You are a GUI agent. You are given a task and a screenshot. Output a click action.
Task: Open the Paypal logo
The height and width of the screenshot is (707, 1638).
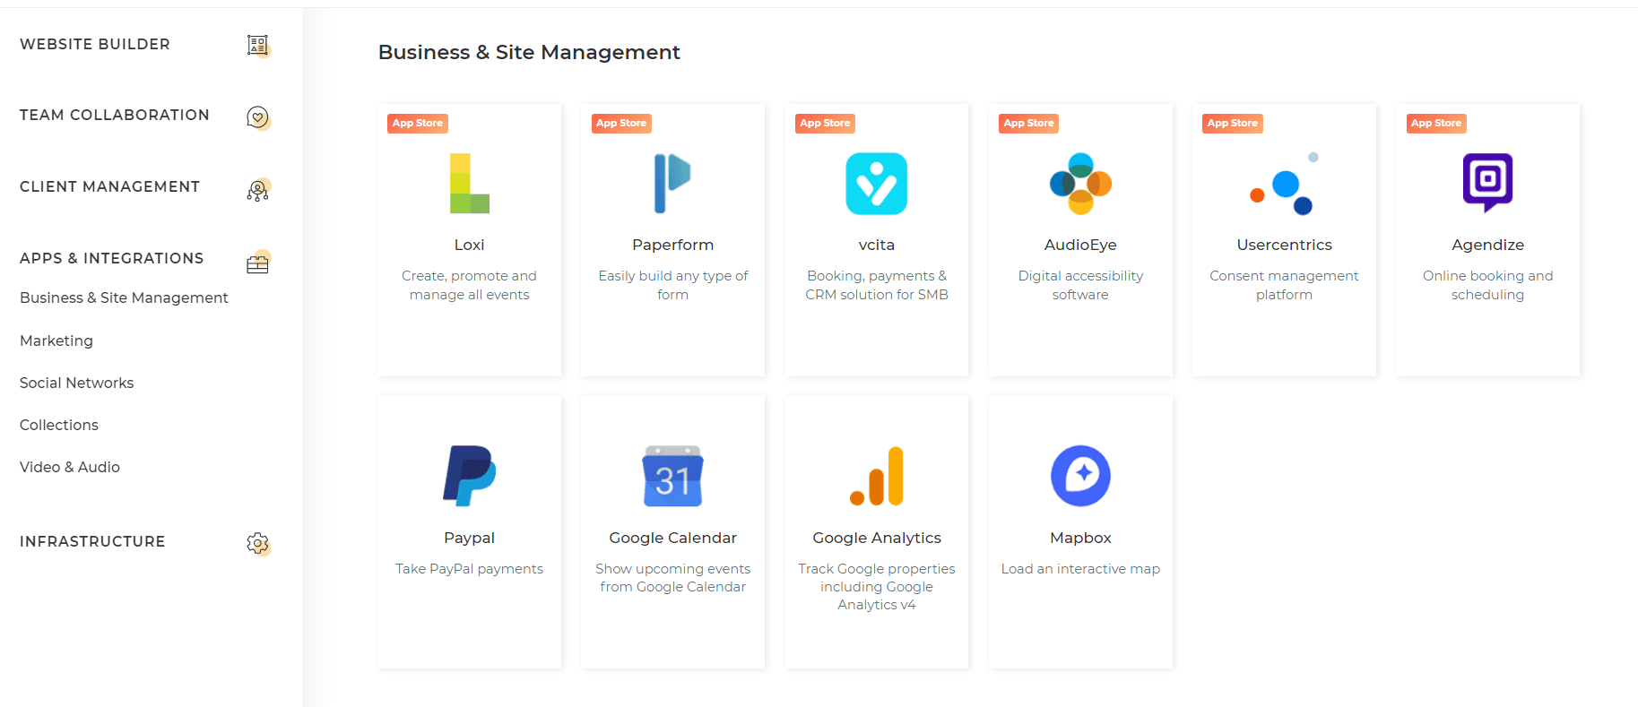click(x=469, y=476)
